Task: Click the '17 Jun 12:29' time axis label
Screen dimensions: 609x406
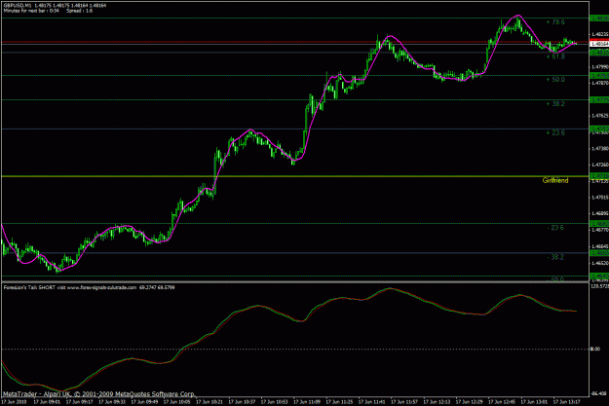Action: pyautogui.click(x=470, y=402)
